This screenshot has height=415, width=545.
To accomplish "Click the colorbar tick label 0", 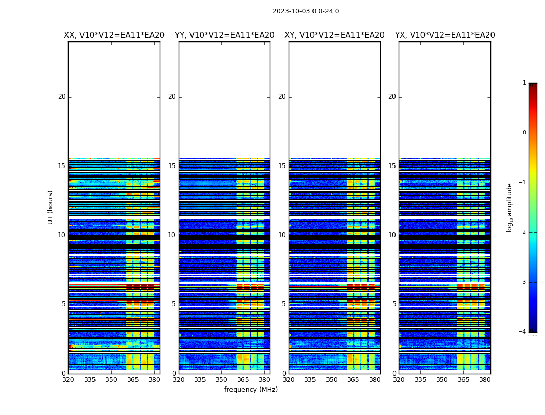I will pyautogui.click(x=524, y=133).
